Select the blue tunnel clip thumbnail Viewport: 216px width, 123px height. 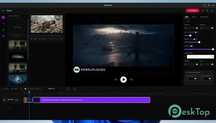(x=18, y=80)
